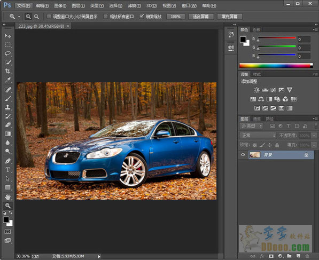The image size is (319, 260).
Task: Change screen mode icon in toolbox
Action: (7, 241)
